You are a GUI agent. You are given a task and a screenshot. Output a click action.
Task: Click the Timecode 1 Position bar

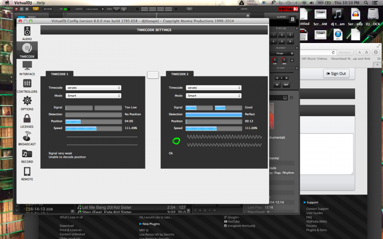coord(93,121)
